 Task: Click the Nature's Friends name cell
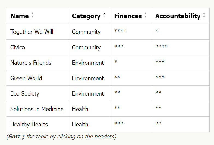click(31, 63)
